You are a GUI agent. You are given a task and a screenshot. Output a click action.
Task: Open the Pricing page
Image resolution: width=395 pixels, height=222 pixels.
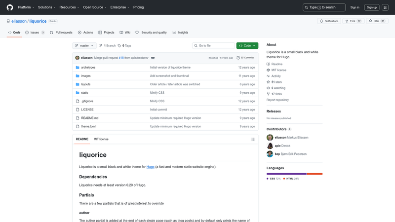click(139, 7)
